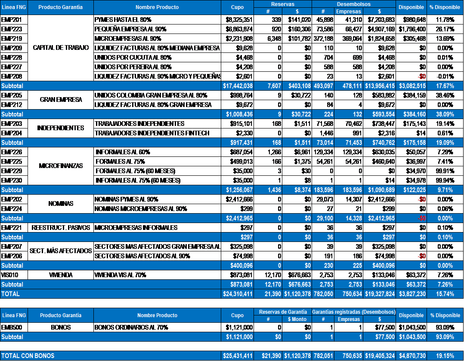
Task: Click the $4,870,730 disponible grand total
Action: (x=411, y=356)
